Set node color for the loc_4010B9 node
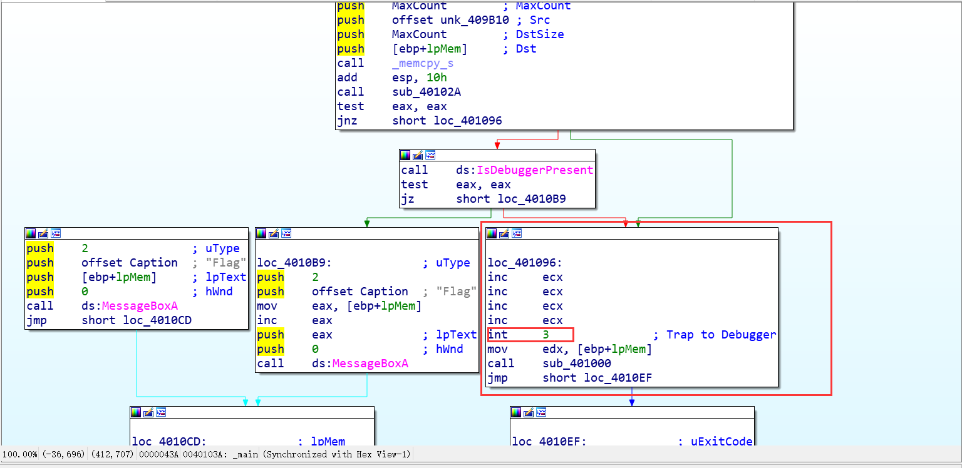 click(262, 233)
